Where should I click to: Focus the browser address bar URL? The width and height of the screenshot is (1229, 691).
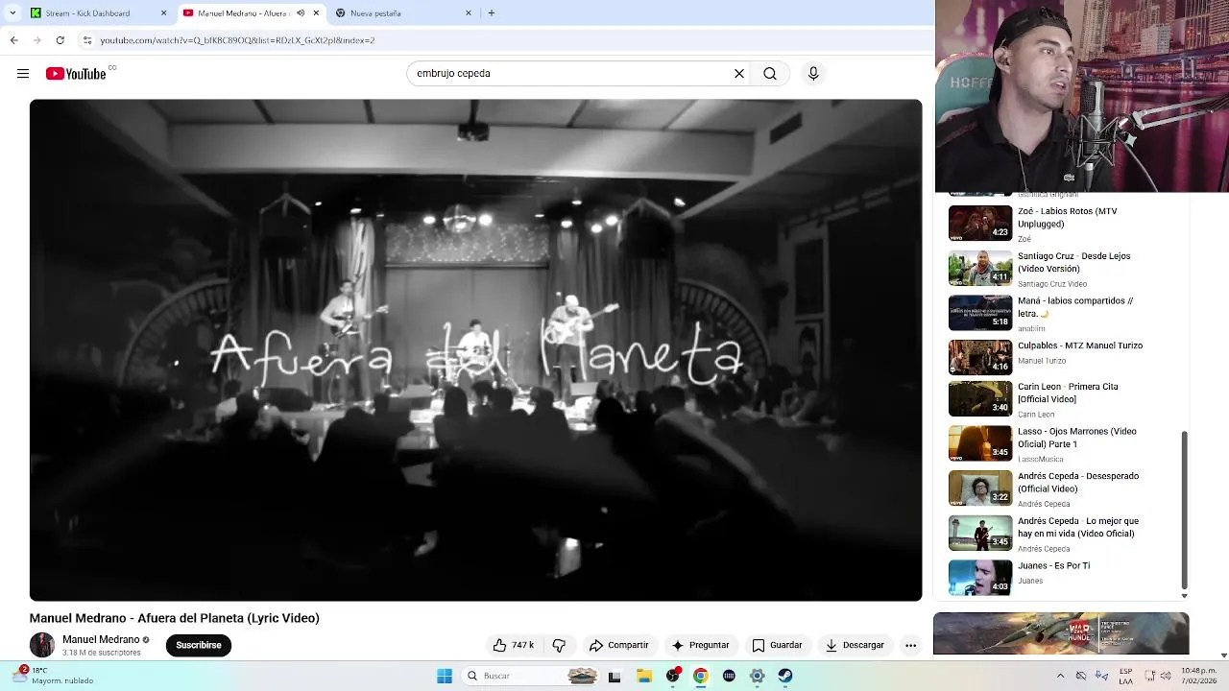237,40
